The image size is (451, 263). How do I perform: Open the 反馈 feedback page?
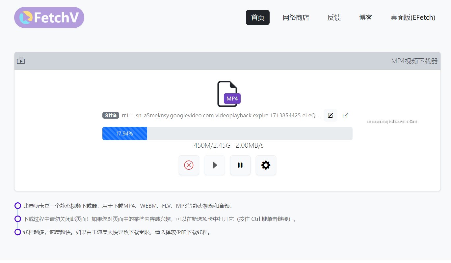click(334, 17)
